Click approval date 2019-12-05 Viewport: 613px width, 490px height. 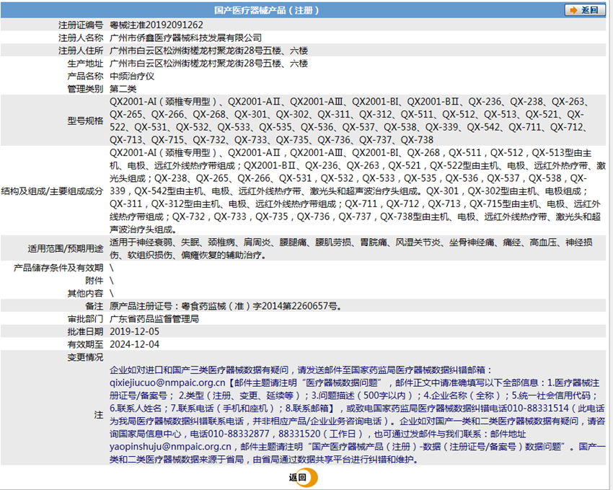(134, 332)
